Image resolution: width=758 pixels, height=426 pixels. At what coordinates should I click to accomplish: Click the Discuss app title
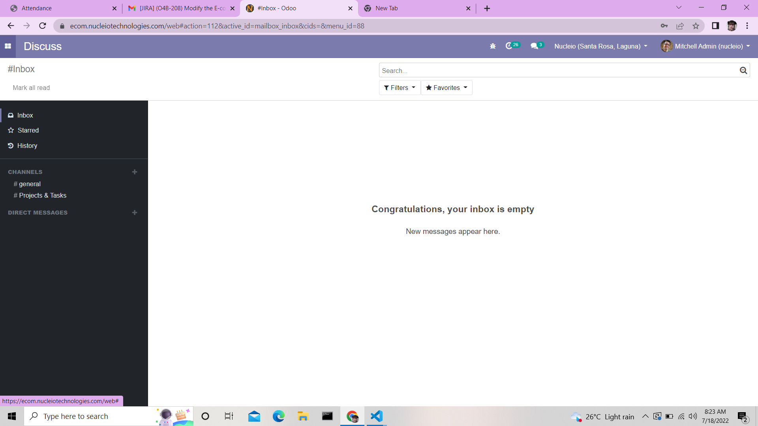click(x=43, y=46)
